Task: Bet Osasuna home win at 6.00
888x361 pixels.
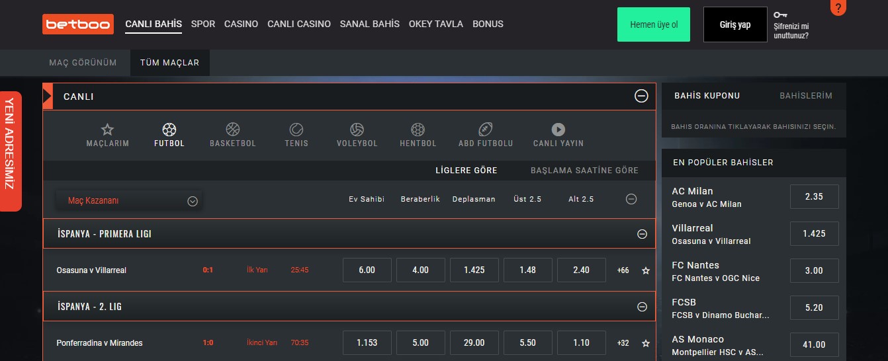Action: 367,270
